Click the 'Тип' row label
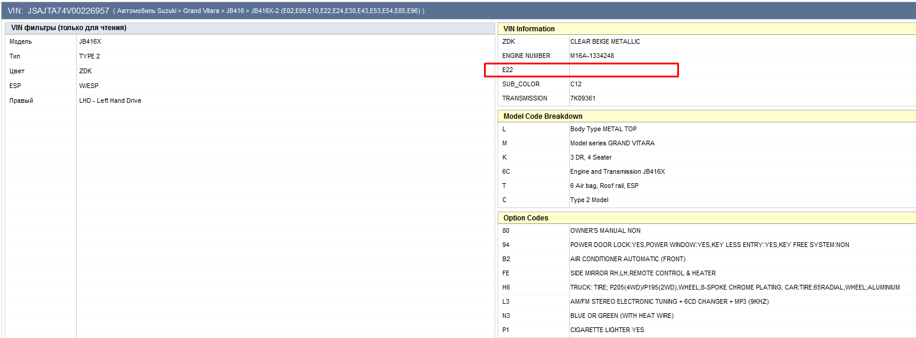The width and height of the screenshot is (916, 338). click(x=15, y=57)
